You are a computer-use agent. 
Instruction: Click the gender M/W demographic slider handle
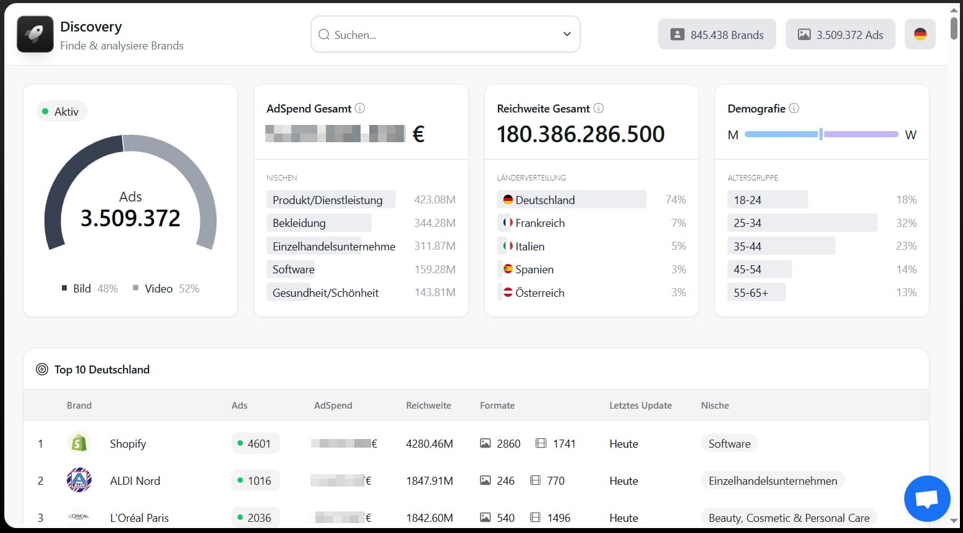821,134
